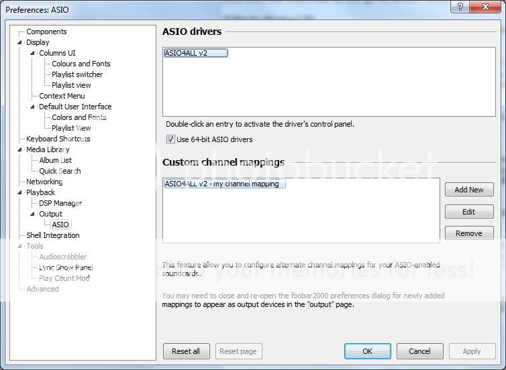The width and height of the screenshot is (506, 370).
Task: Collapse the Media Library tree node
Action: (19, 149)
